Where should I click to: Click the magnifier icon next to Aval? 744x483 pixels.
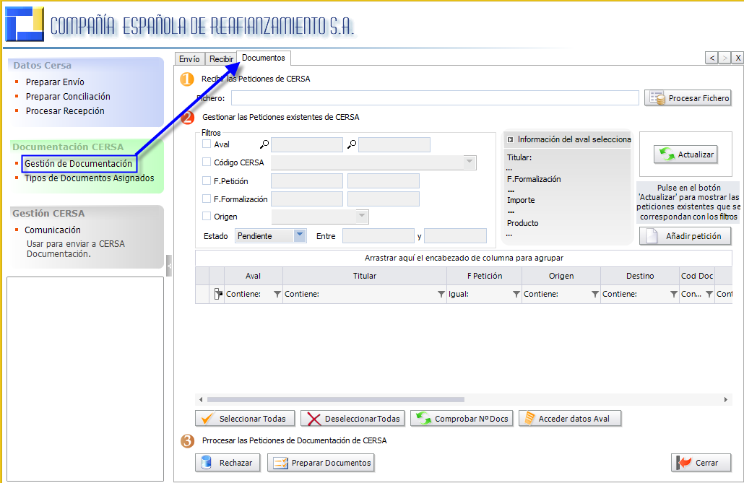(x=264, y=144)
